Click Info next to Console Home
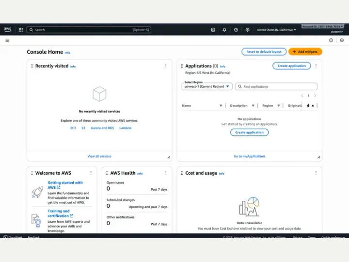The height and width of the screenshot is (262, 349). click(67, 53)
